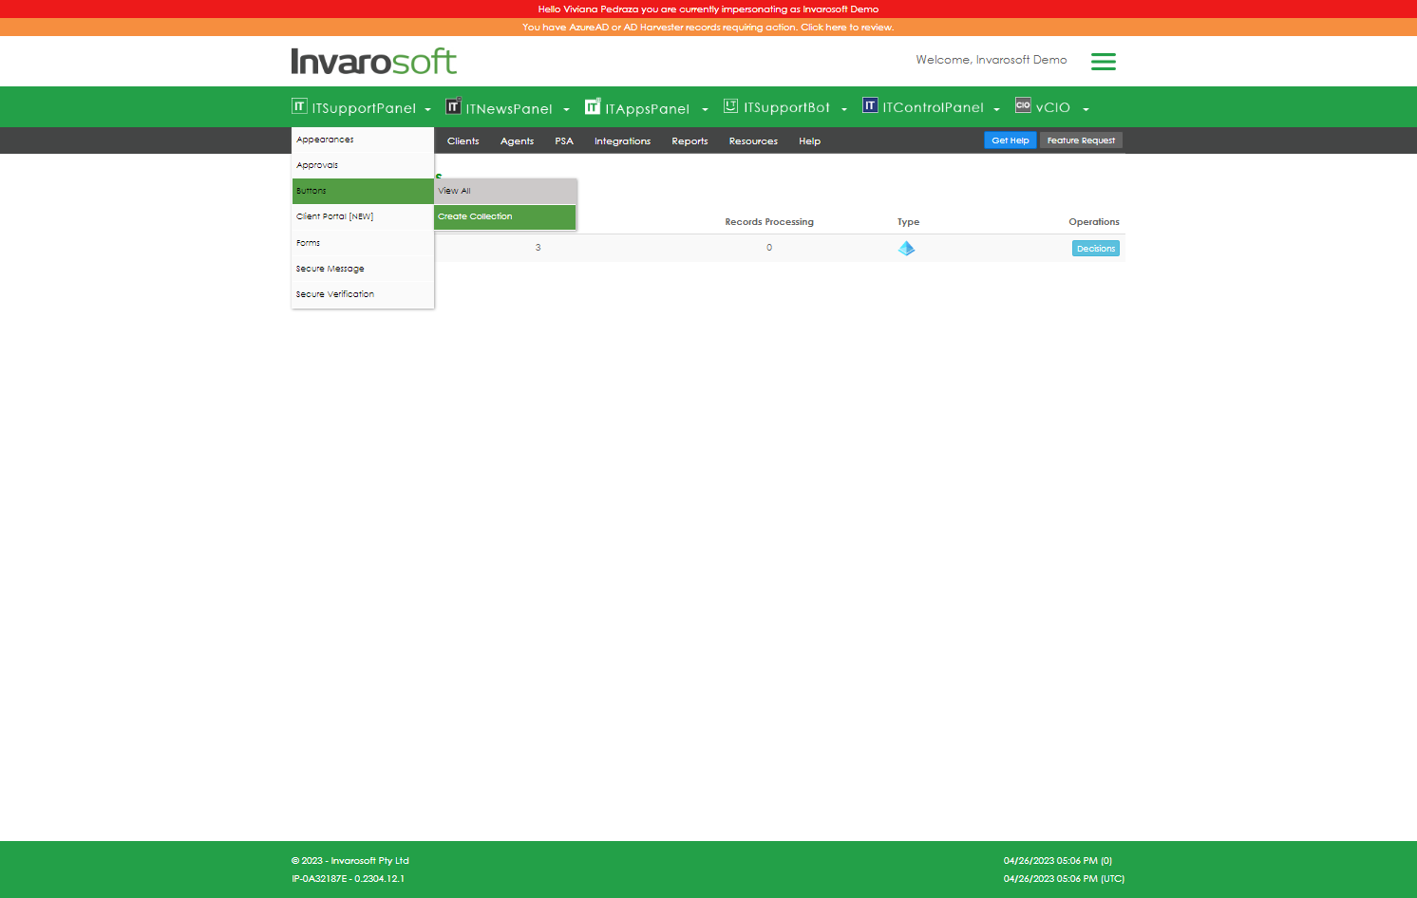1417x898 pixels.
Task: Click the vCIO icon
Action: coord(1023,105)
